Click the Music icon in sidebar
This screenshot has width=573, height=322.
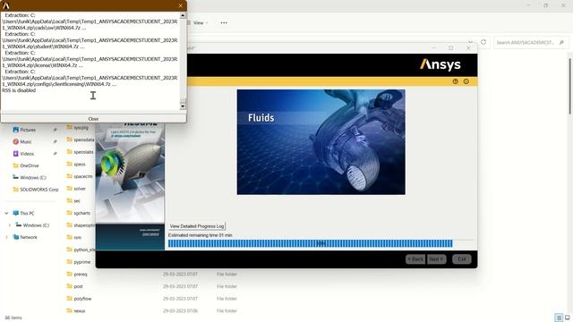click(x=16, y=141)
